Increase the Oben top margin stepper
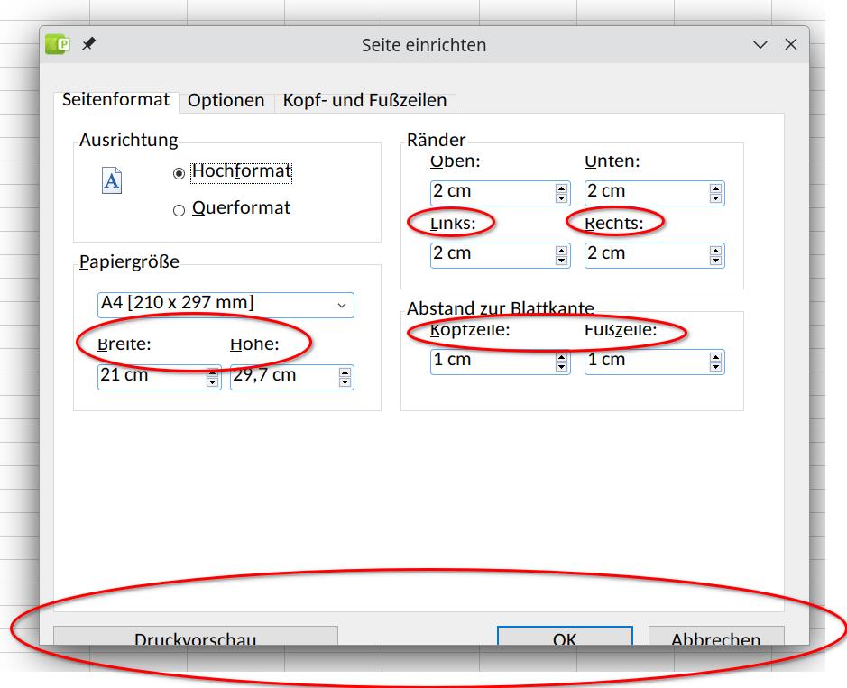The image size is (847, 688). tap(562, 188)
